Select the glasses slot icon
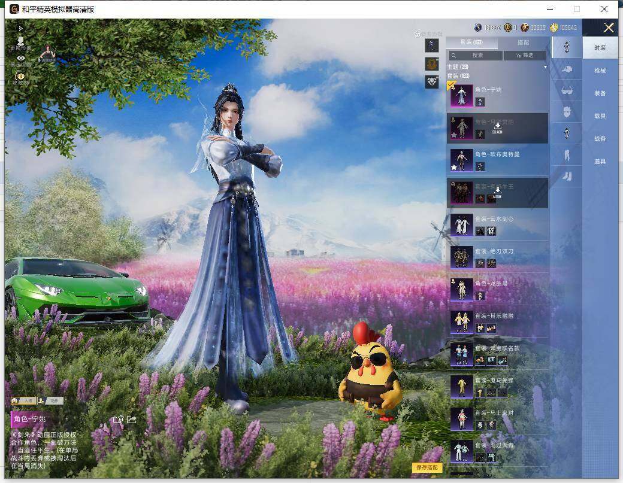The image size is (623, 483). pyautogui.click(x=567, y=90)
